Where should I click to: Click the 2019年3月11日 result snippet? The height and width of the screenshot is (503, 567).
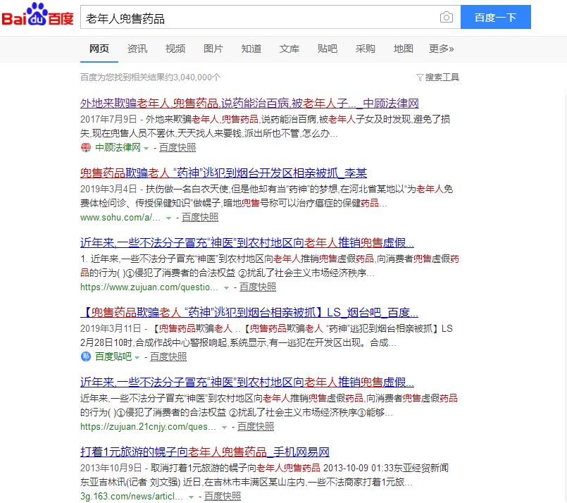tap(266, 336)
